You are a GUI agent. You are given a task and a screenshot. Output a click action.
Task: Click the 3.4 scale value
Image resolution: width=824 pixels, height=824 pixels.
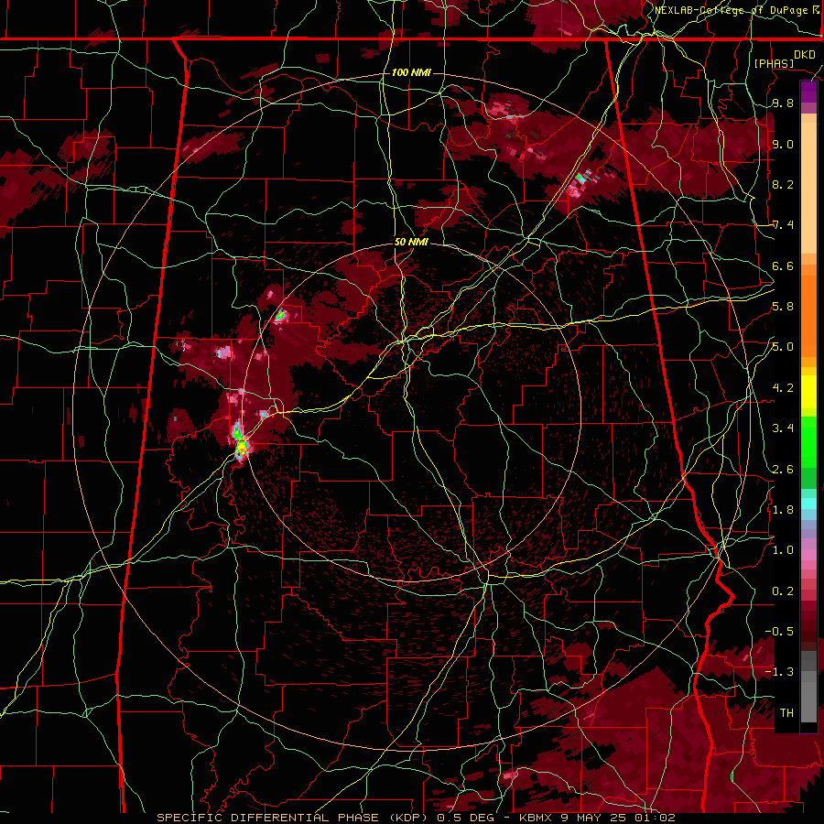pos(783,428)
